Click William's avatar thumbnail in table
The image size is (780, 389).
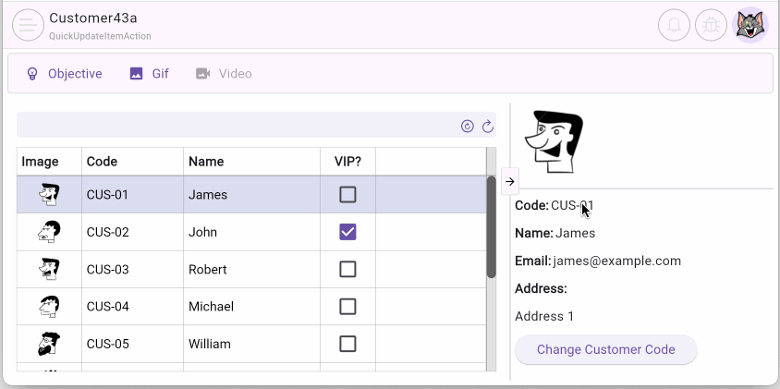[x=49, y=344]
